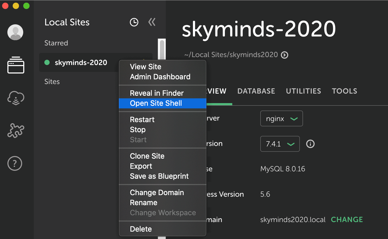Open the nginx web server dropdown
The height and width of the screenshot is (239, 388).
coord(281,118)
